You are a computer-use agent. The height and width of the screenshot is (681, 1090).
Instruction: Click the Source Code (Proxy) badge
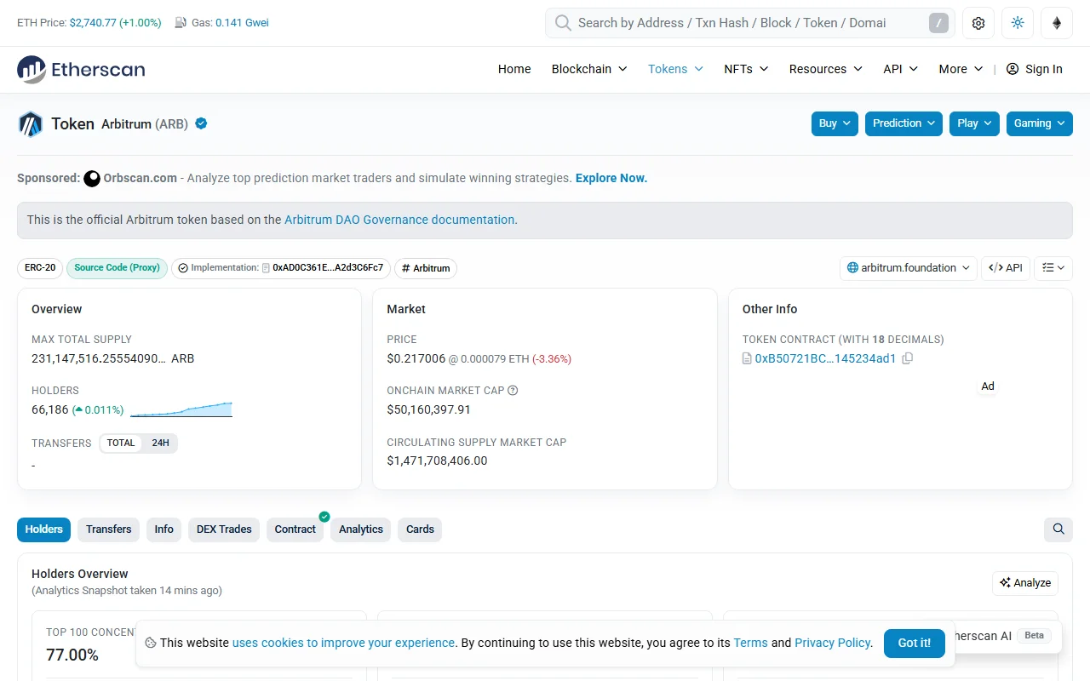point(117,268)
